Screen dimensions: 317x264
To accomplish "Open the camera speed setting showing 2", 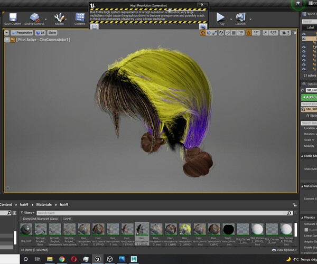I will (x=286, y=33).
